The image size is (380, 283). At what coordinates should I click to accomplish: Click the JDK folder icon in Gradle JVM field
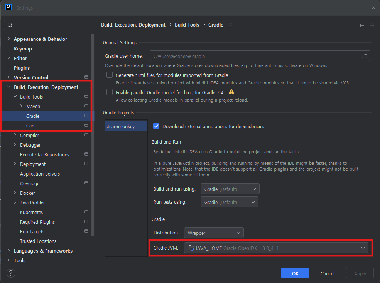click(x=191, y=248)
